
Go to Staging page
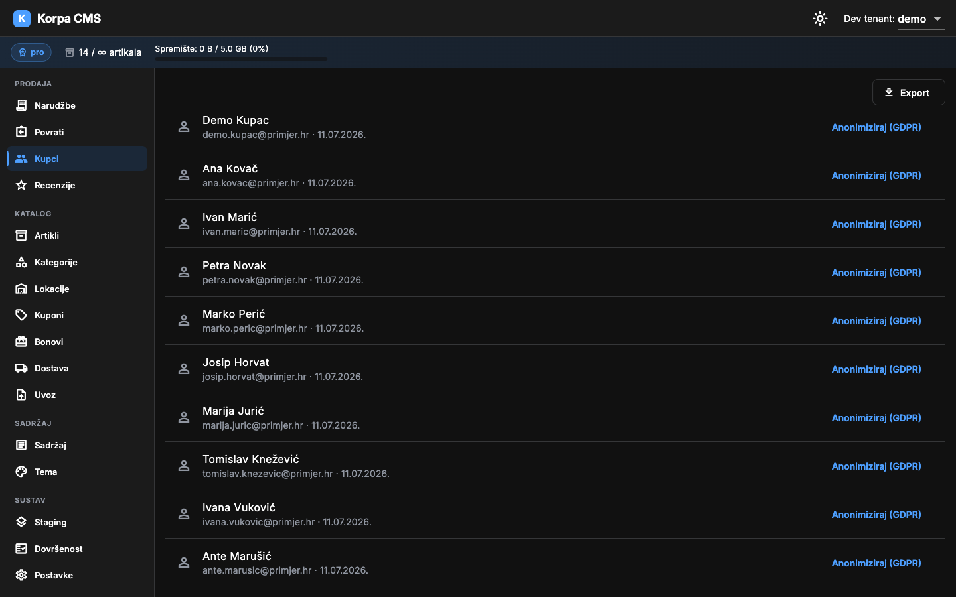click(x=77, y=522)
